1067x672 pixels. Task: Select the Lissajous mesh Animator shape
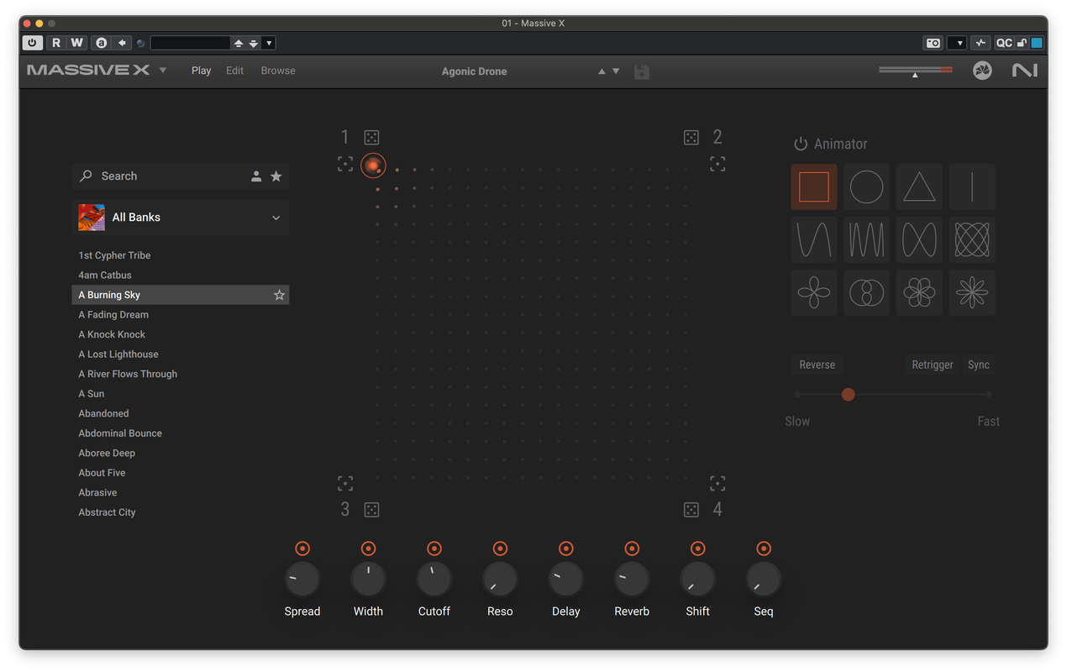tap(972, 239)
